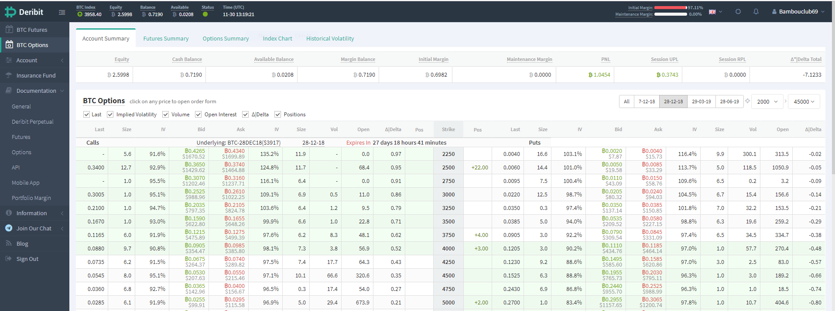Select the 29-03-19 expiry button
835x311 pixels.
[x=701, y=101]
